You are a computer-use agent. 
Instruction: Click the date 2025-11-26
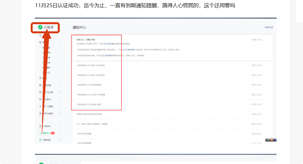pyautogui.click(x=256, y=40)
